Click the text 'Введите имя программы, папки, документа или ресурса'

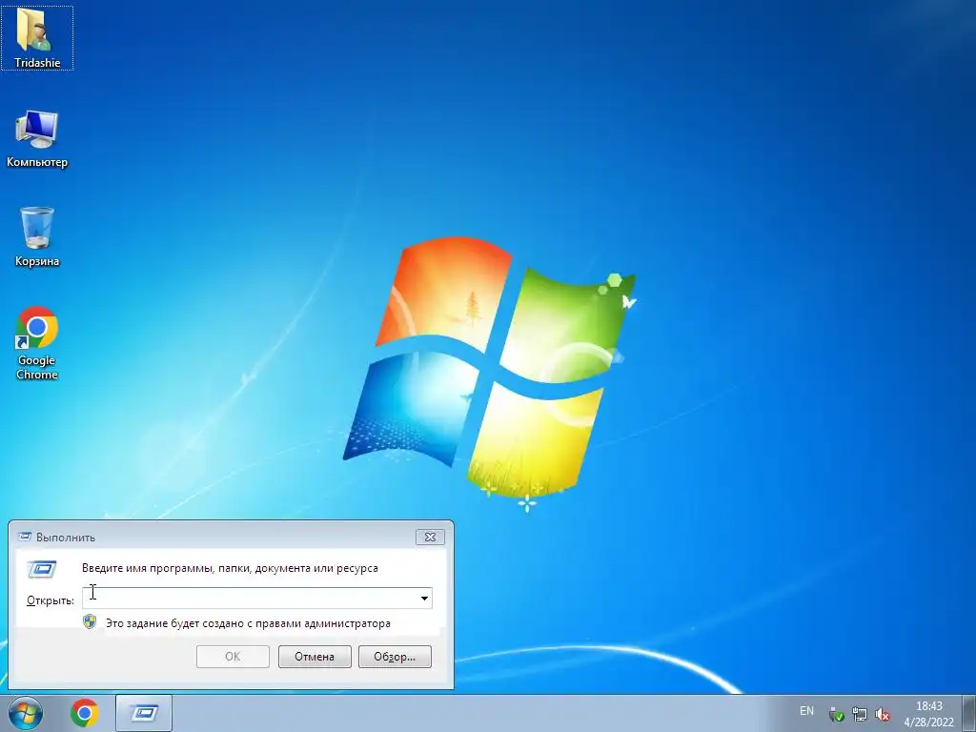[230, 568]
